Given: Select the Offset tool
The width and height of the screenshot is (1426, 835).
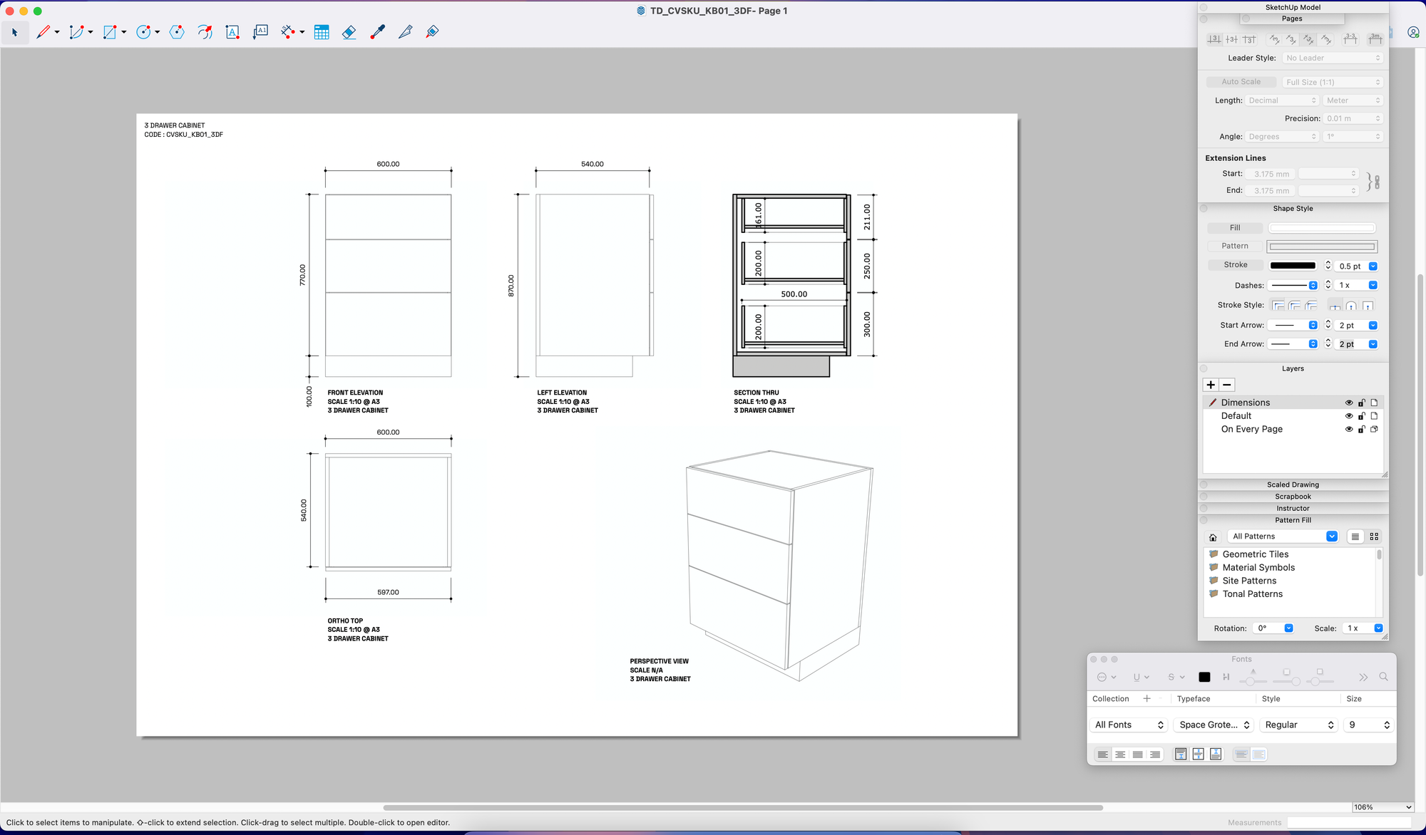Looking at the screenshot, I should [205, 32].
